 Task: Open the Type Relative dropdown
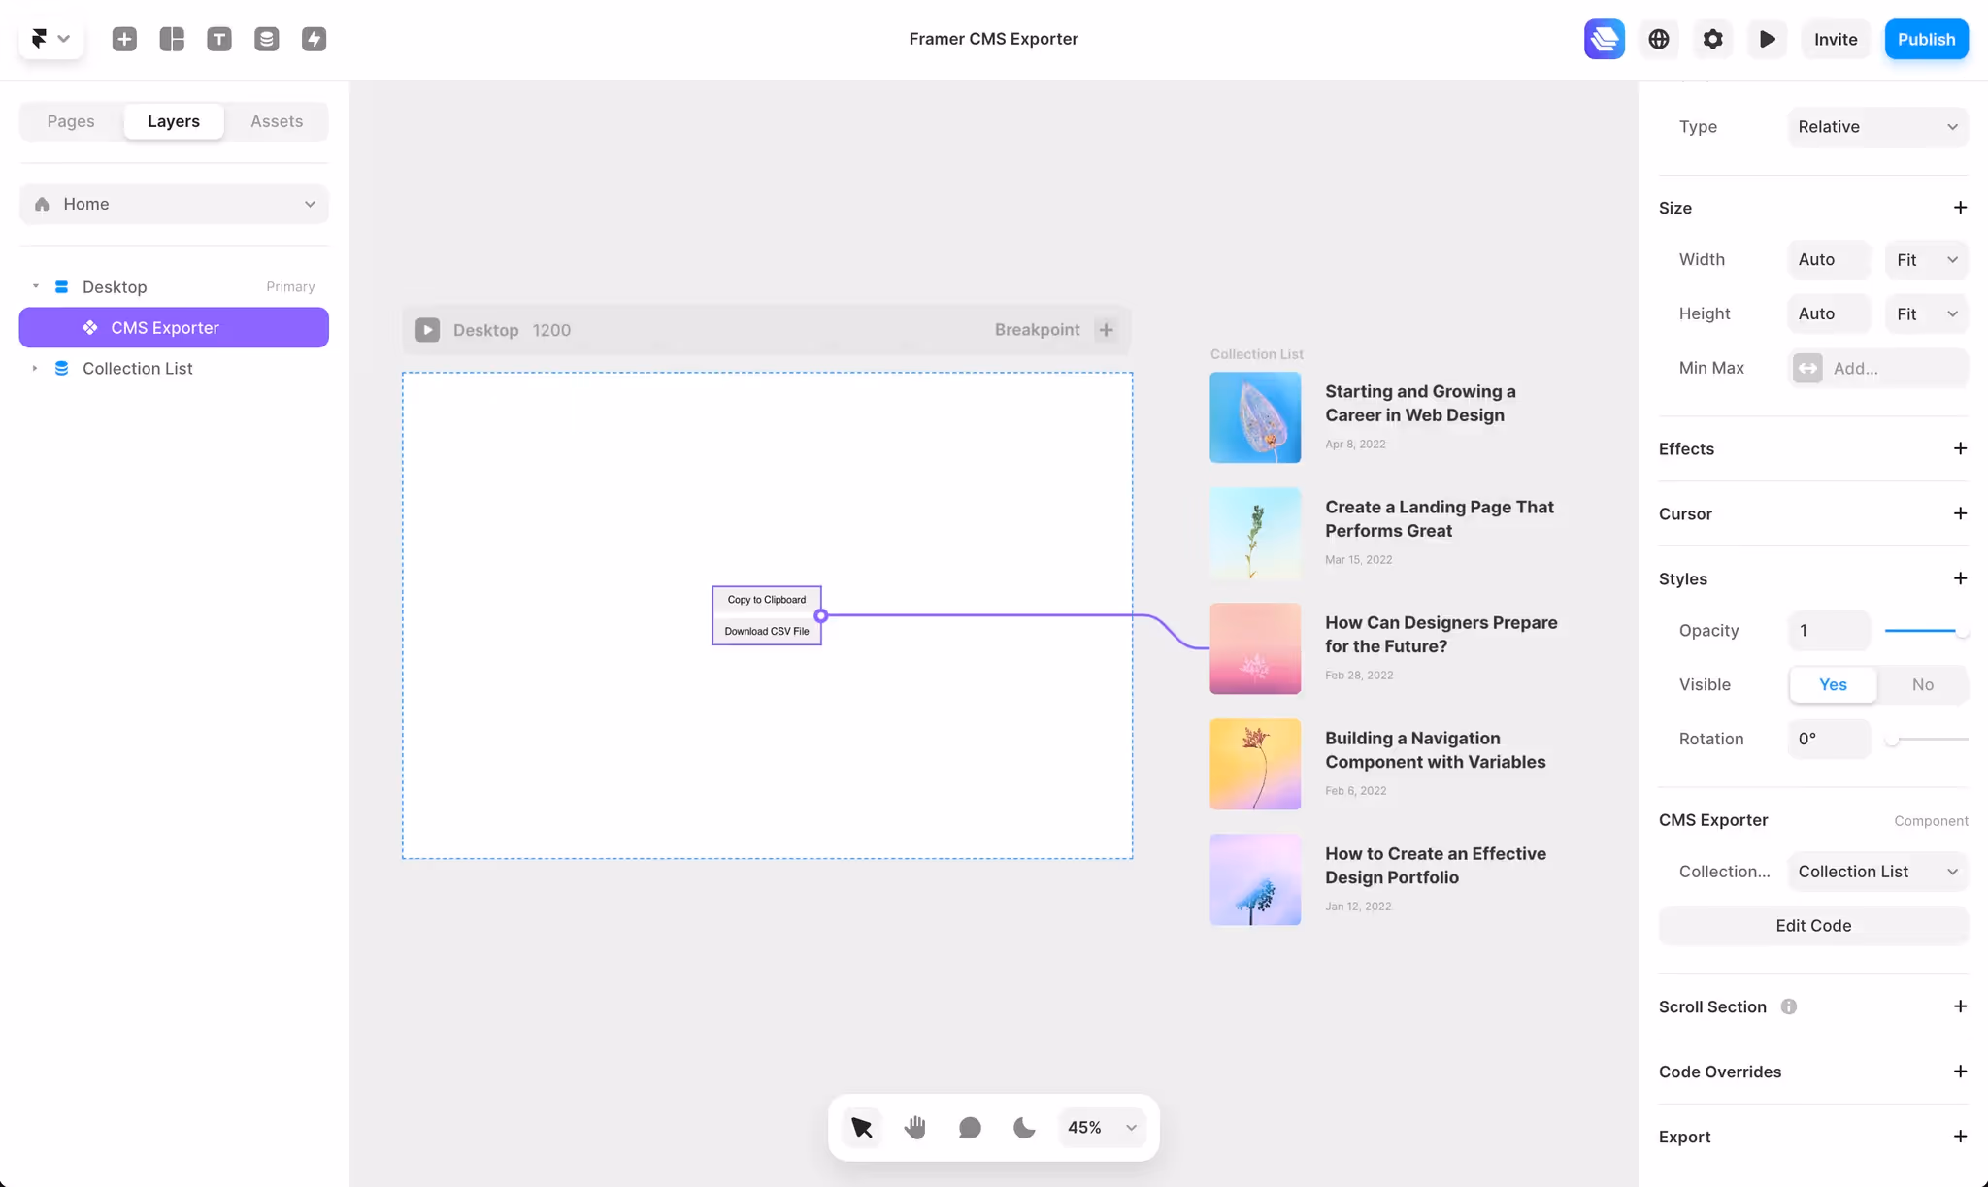[x=1877, y=127]
